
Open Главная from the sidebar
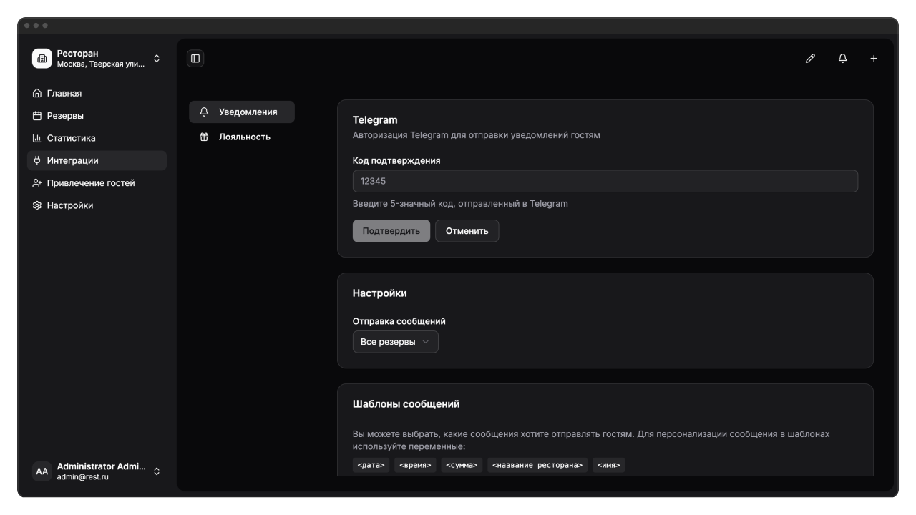point(64,94)
